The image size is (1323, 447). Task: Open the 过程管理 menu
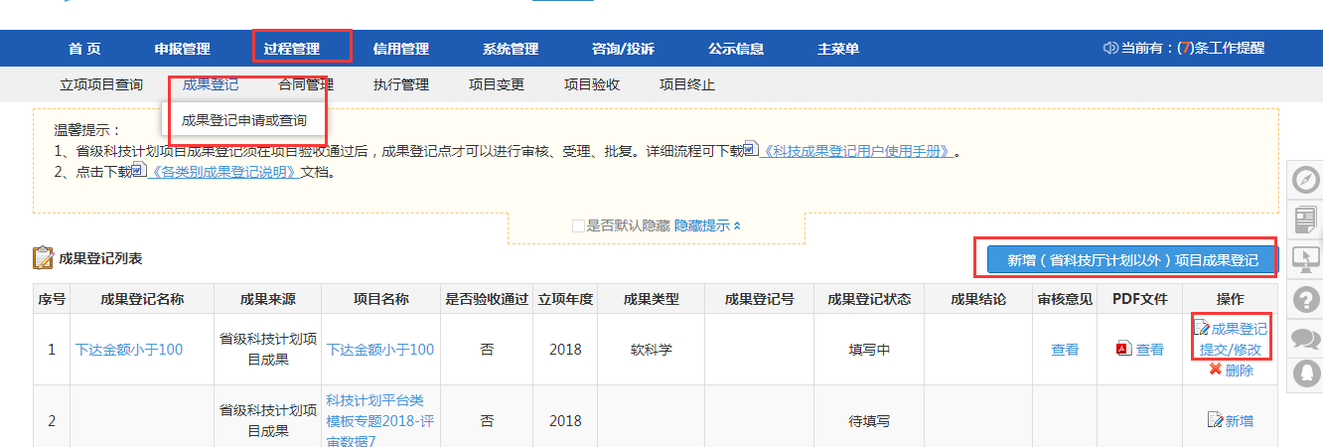[292, 49]
